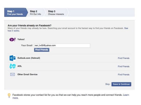Open the Learn more link

point(71,96)
